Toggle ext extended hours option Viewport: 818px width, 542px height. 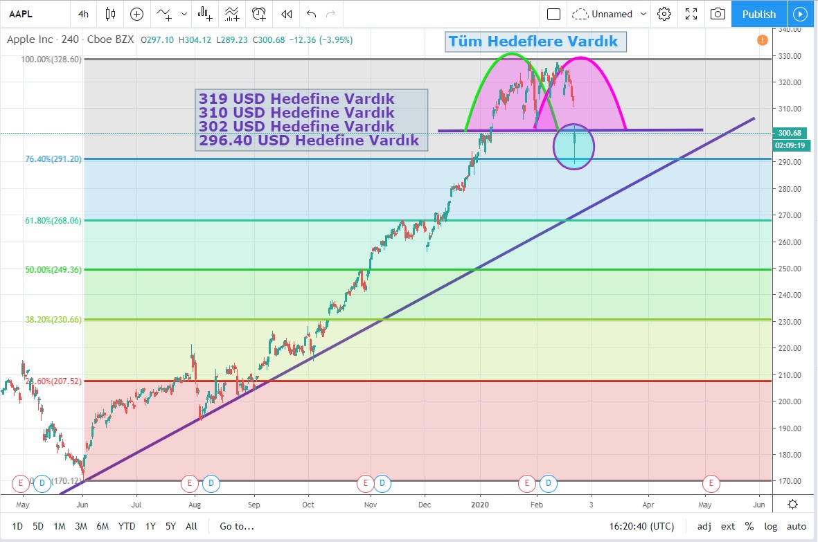[728, 526]
